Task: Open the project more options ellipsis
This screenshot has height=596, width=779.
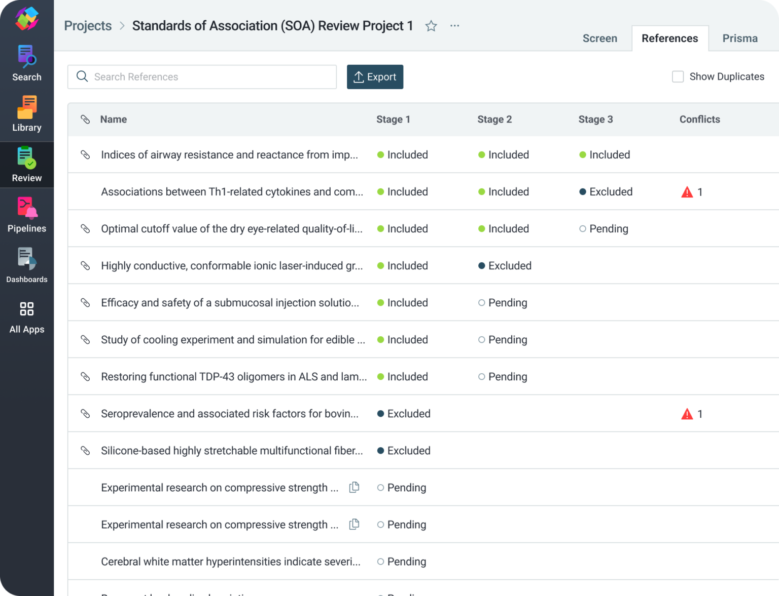Action: (454, 26)
